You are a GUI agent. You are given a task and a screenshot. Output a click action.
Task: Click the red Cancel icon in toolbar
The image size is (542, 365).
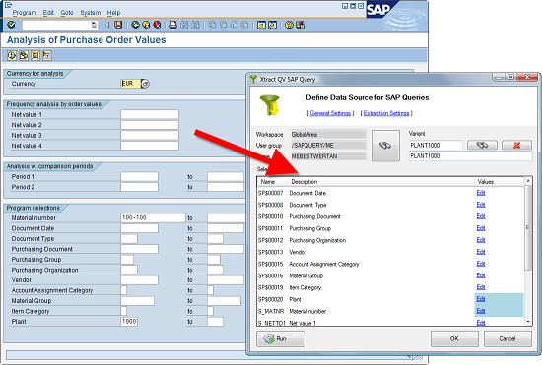(x=158, y=25)
